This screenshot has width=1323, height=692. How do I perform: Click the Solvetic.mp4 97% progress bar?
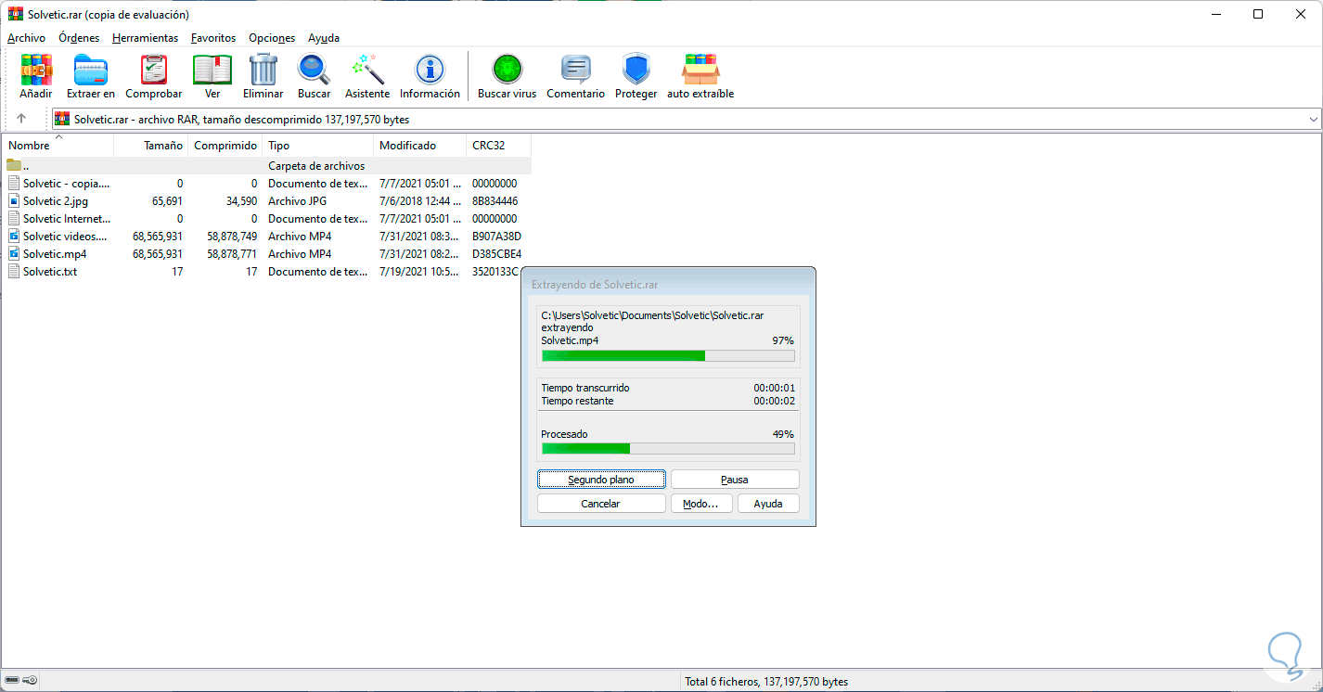(668, 355)
